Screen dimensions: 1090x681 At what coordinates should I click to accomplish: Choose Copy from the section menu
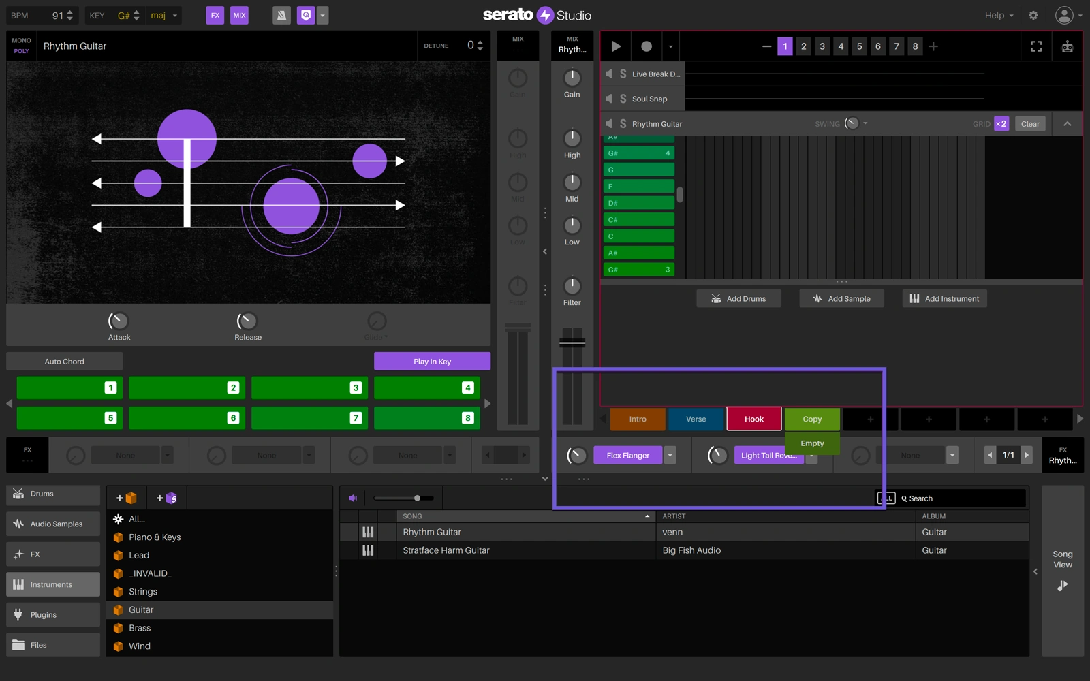[812, 419]
